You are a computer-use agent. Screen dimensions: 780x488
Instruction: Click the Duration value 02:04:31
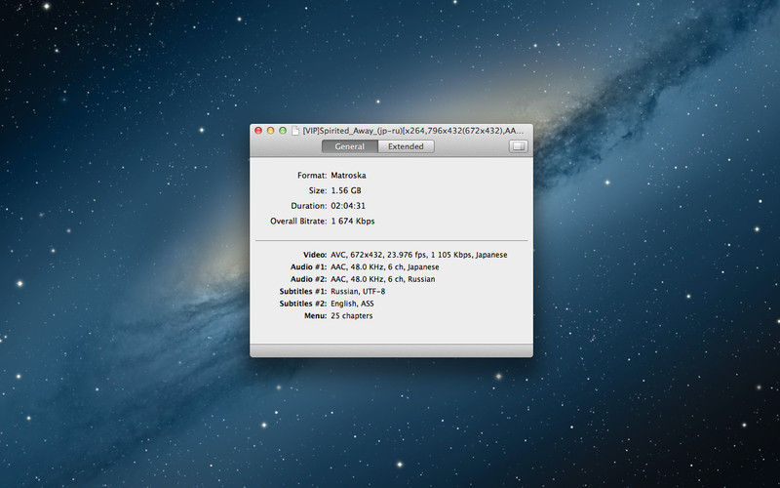pyautogui.click(x=348, y=206)
